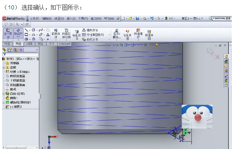
Task: Select the Line sketch tool
Action: (26, 30)
